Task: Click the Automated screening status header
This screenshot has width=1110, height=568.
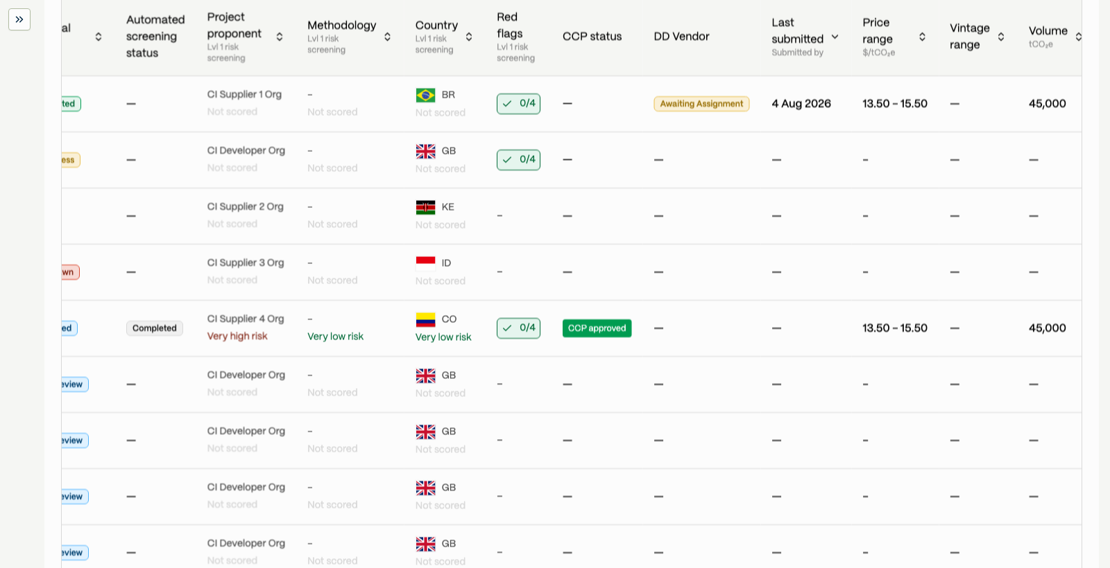Action: point(155,37)
